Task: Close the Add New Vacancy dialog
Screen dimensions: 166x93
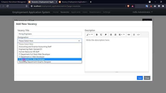Action: (147, 78)
